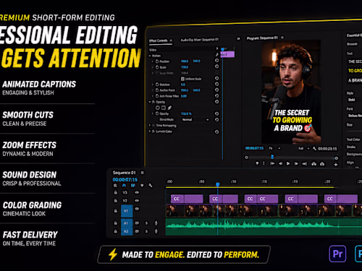
Task: Toggle V2 track output eye
Action: click(x=137, y=200)
